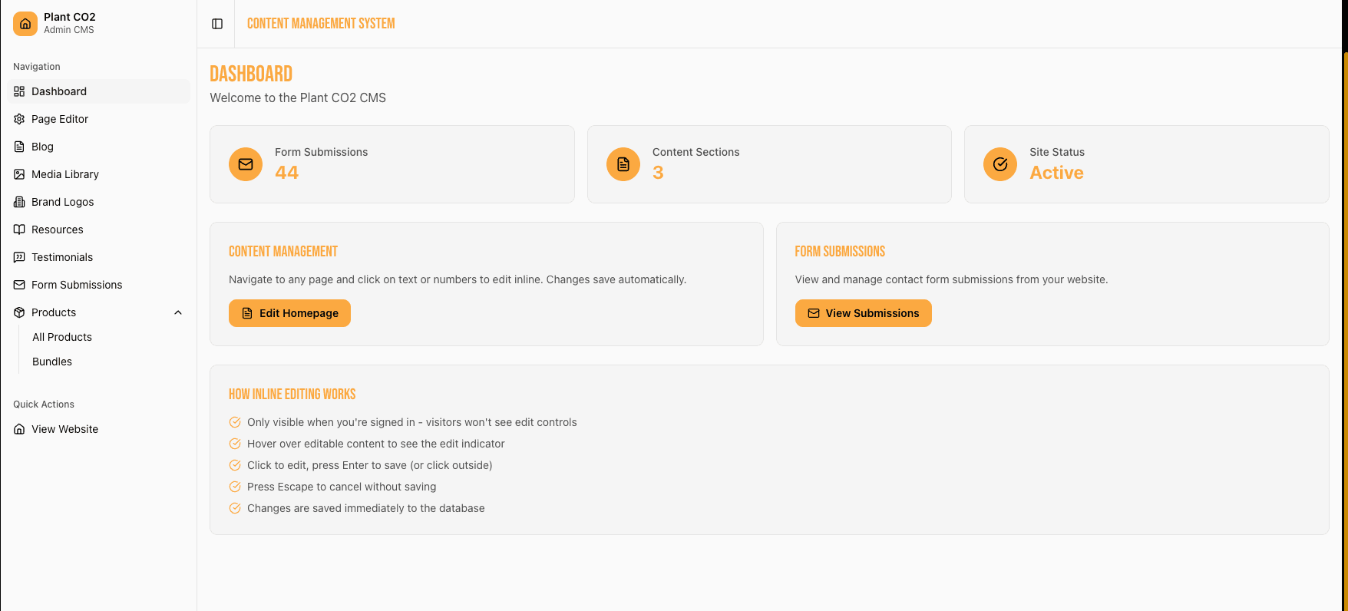1348x611 pixels.
Task: Select the Brand Logos icon
Action: click(x=18, y=202)
